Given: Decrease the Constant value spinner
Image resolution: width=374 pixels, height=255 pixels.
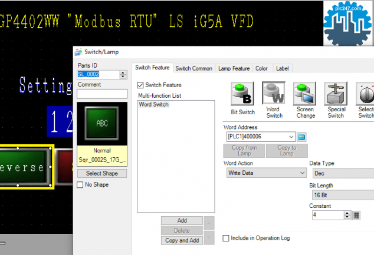Looking at the screenshot, I should (347, 217).
